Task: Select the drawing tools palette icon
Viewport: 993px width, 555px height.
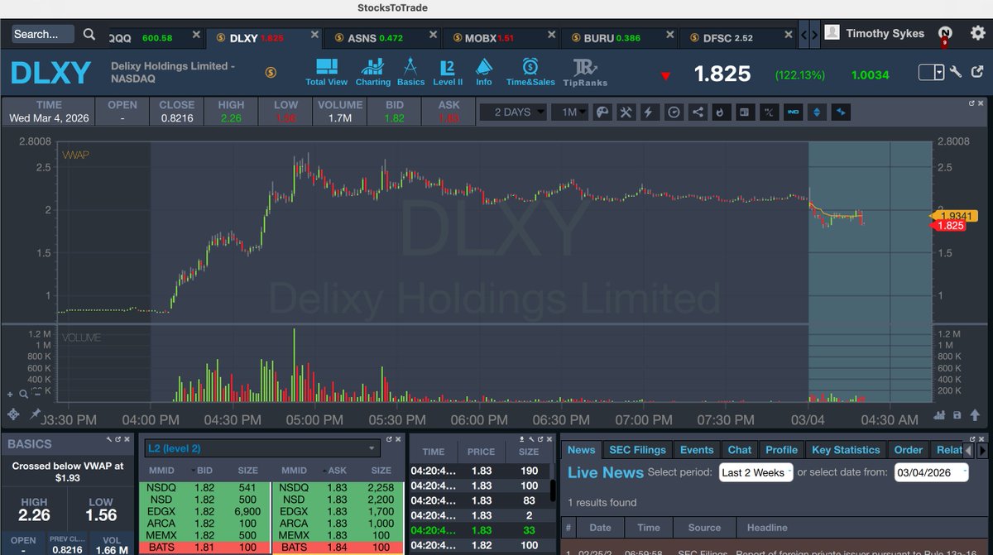Action: tap(602, 112)
